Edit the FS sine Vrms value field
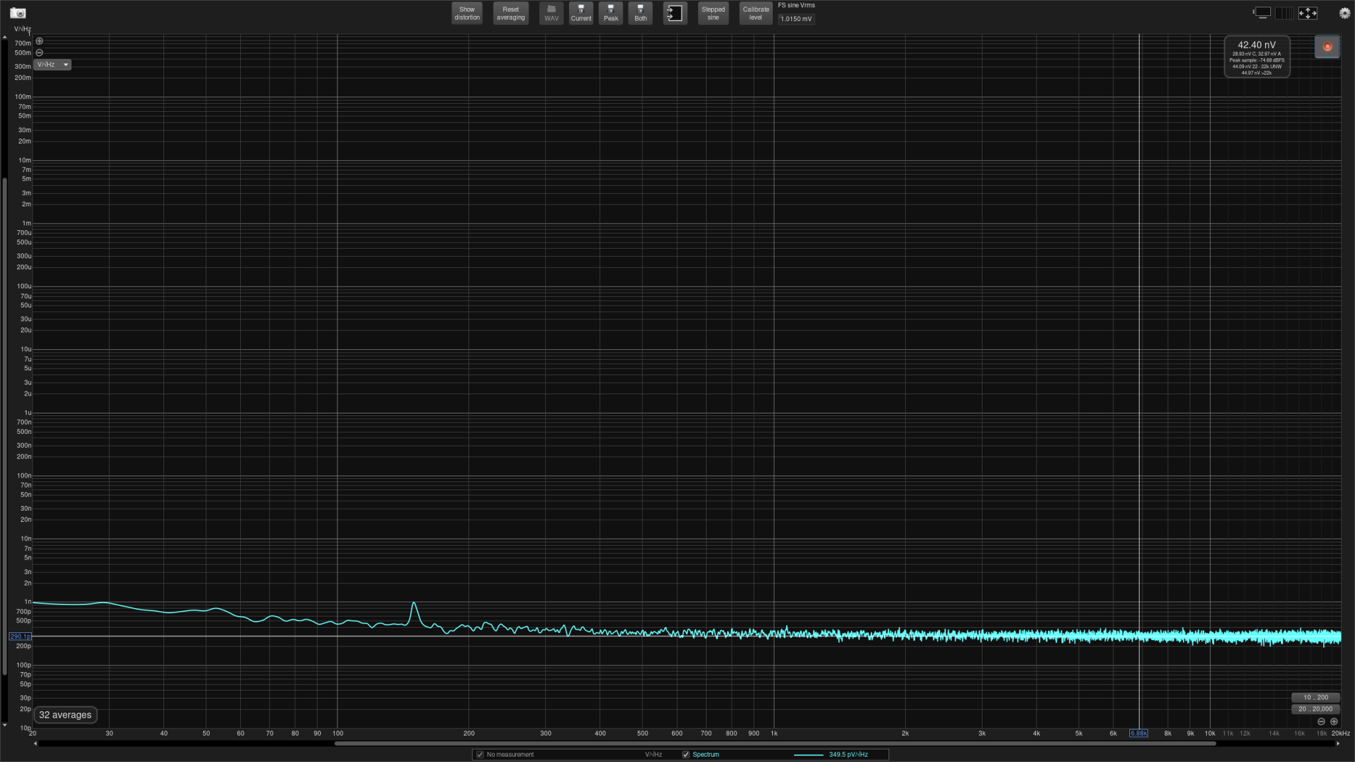The width and height of the screenshot is (1355, 762). point(796,19)
